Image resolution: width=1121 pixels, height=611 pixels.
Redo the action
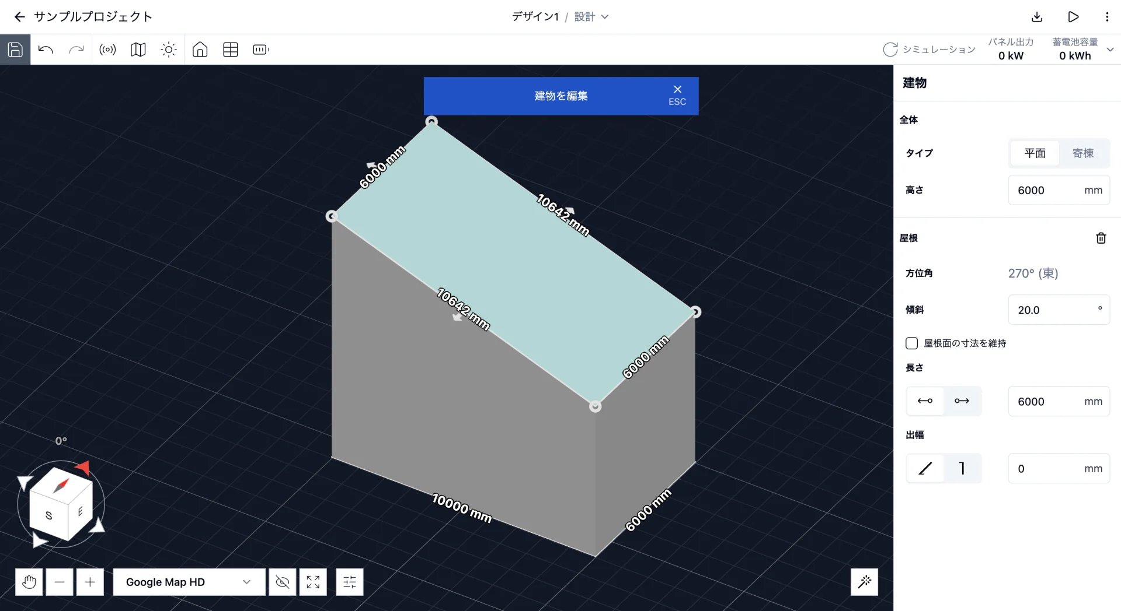pyautogui.click(x=76, y=50)
